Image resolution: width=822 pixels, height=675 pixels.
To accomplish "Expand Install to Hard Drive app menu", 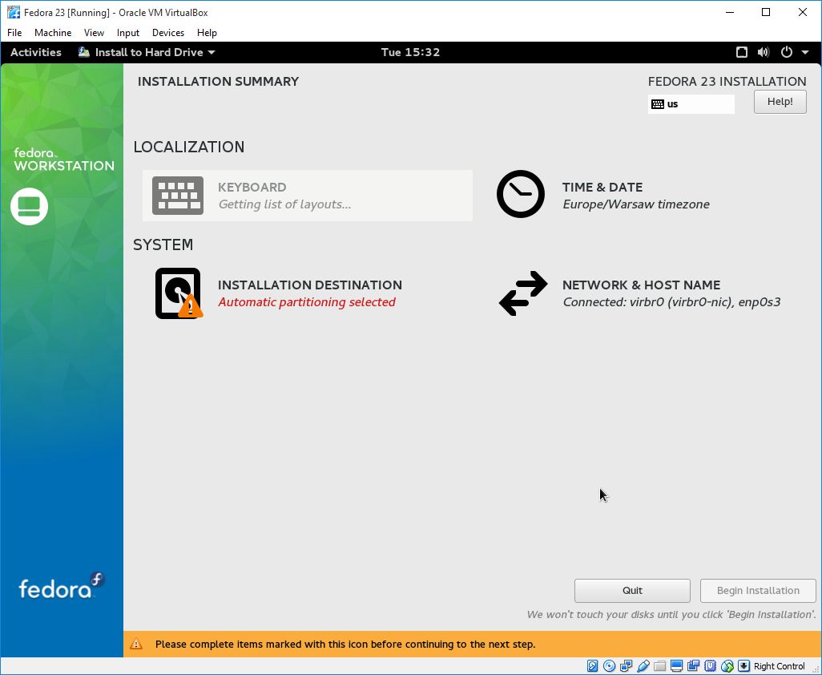I will [147, 52].
